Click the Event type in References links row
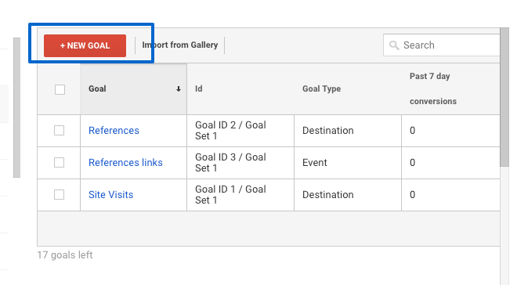The image size is (517, 285). 315,162
